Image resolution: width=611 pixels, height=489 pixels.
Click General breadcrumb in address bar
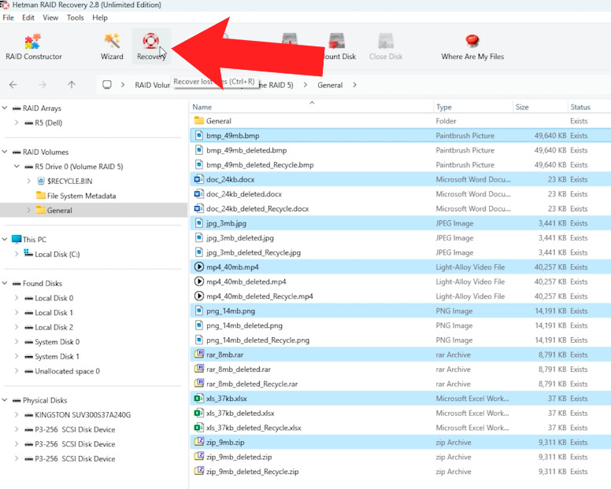330,85
